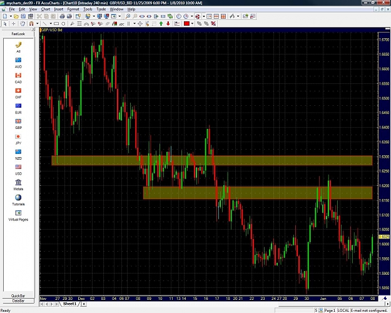Select EUR currency in FastLook
Viewport: 391px width, 313px height.
[18, 108]
